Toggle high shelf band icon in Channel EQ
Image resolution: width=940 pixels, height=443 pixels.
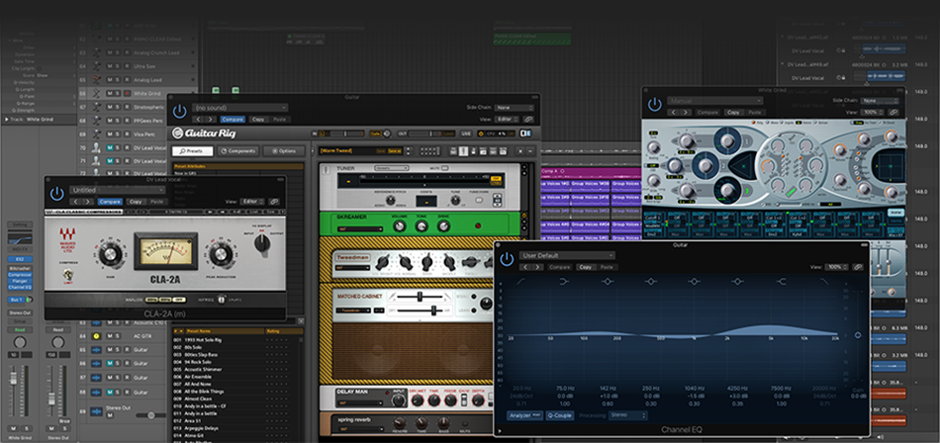pyautogui.click(x=781, y=281)
